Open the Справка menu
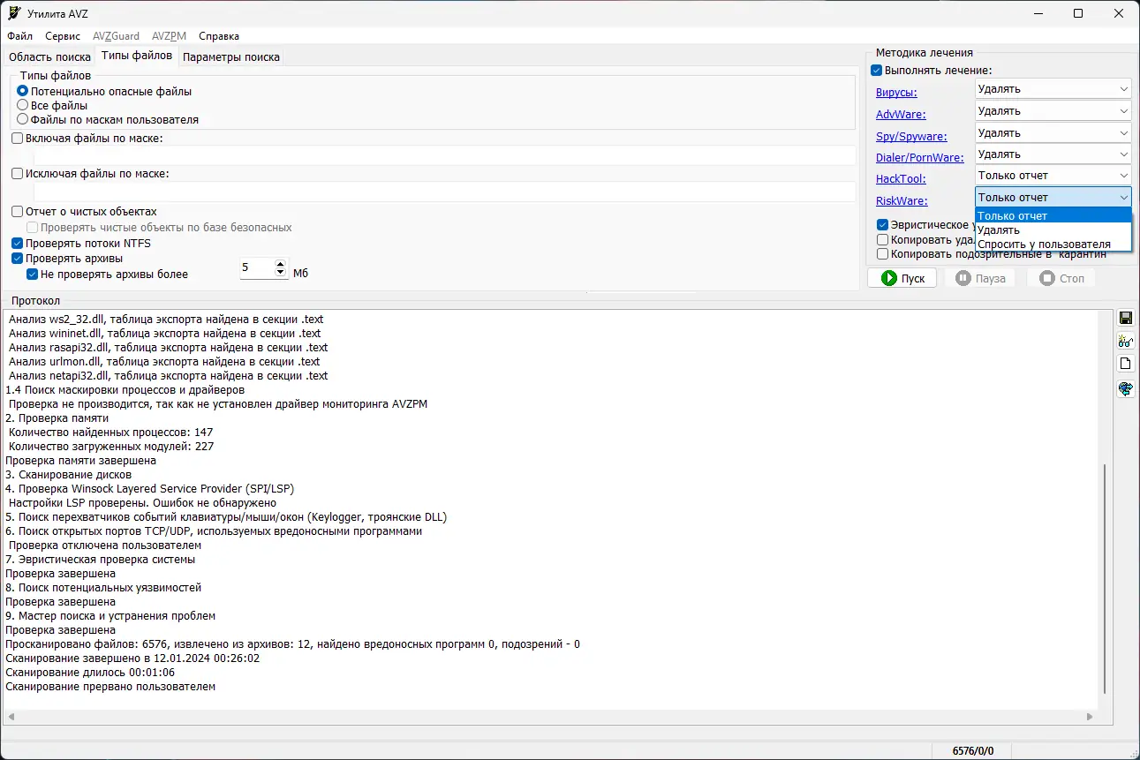Screen dimensions: 1140x760 click(x=219, y=36)
